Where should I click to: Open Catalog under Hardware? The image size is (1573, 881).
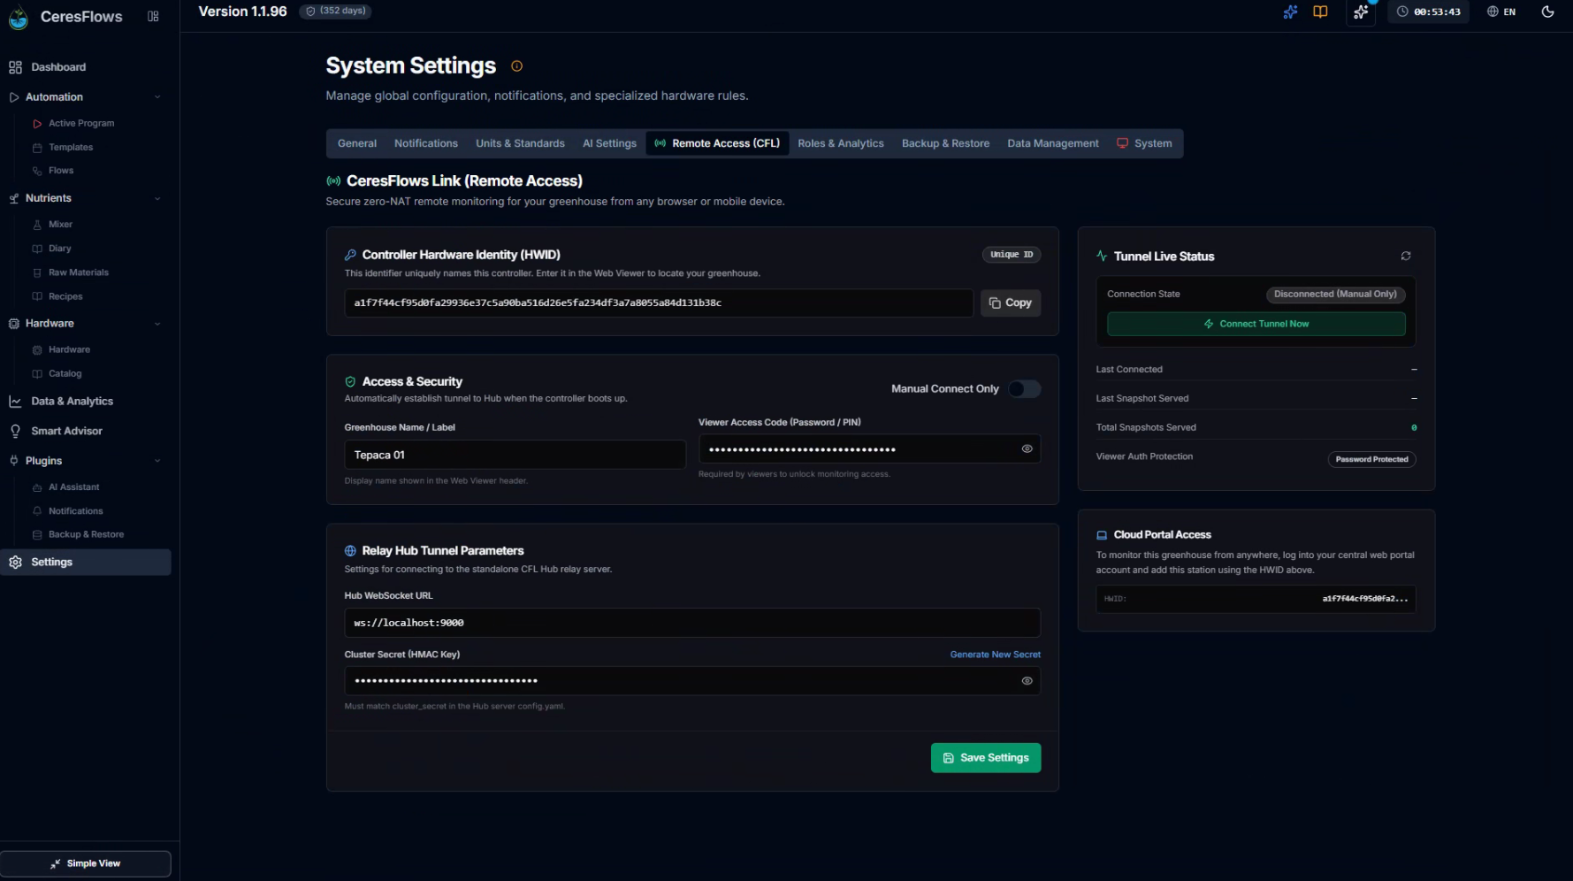65,373
